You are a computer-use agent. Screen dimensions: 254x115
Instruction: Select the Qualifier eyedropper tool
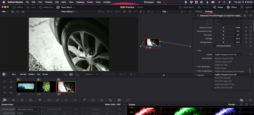84,100
